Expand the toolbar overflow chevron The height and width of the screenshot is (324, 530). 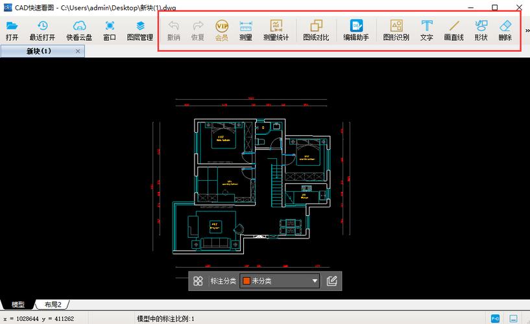coord(526,29)
